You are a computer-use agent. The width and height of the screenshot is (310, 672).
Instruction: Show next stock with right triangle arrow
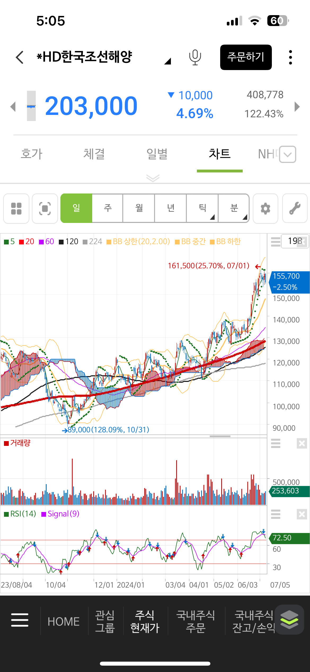[297, 107]
